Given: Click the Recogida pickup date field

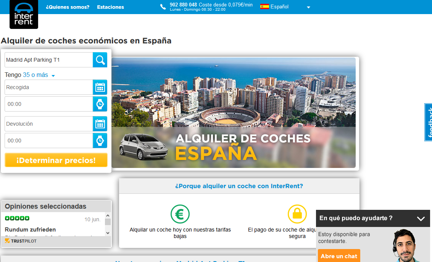Looking at the screenshot, I should point(48,87).
